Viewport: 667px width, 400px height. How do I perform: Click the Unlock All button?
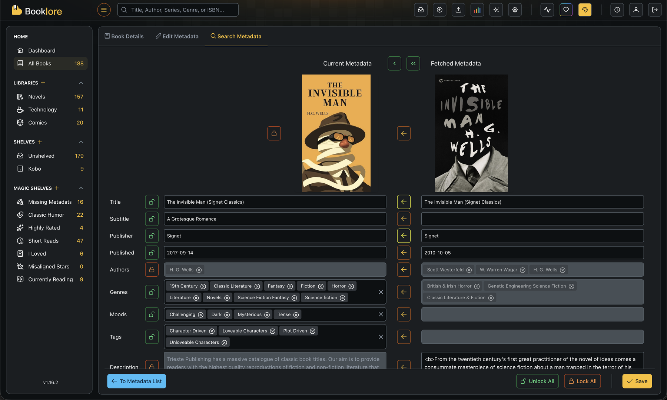(x=537, y=381)
